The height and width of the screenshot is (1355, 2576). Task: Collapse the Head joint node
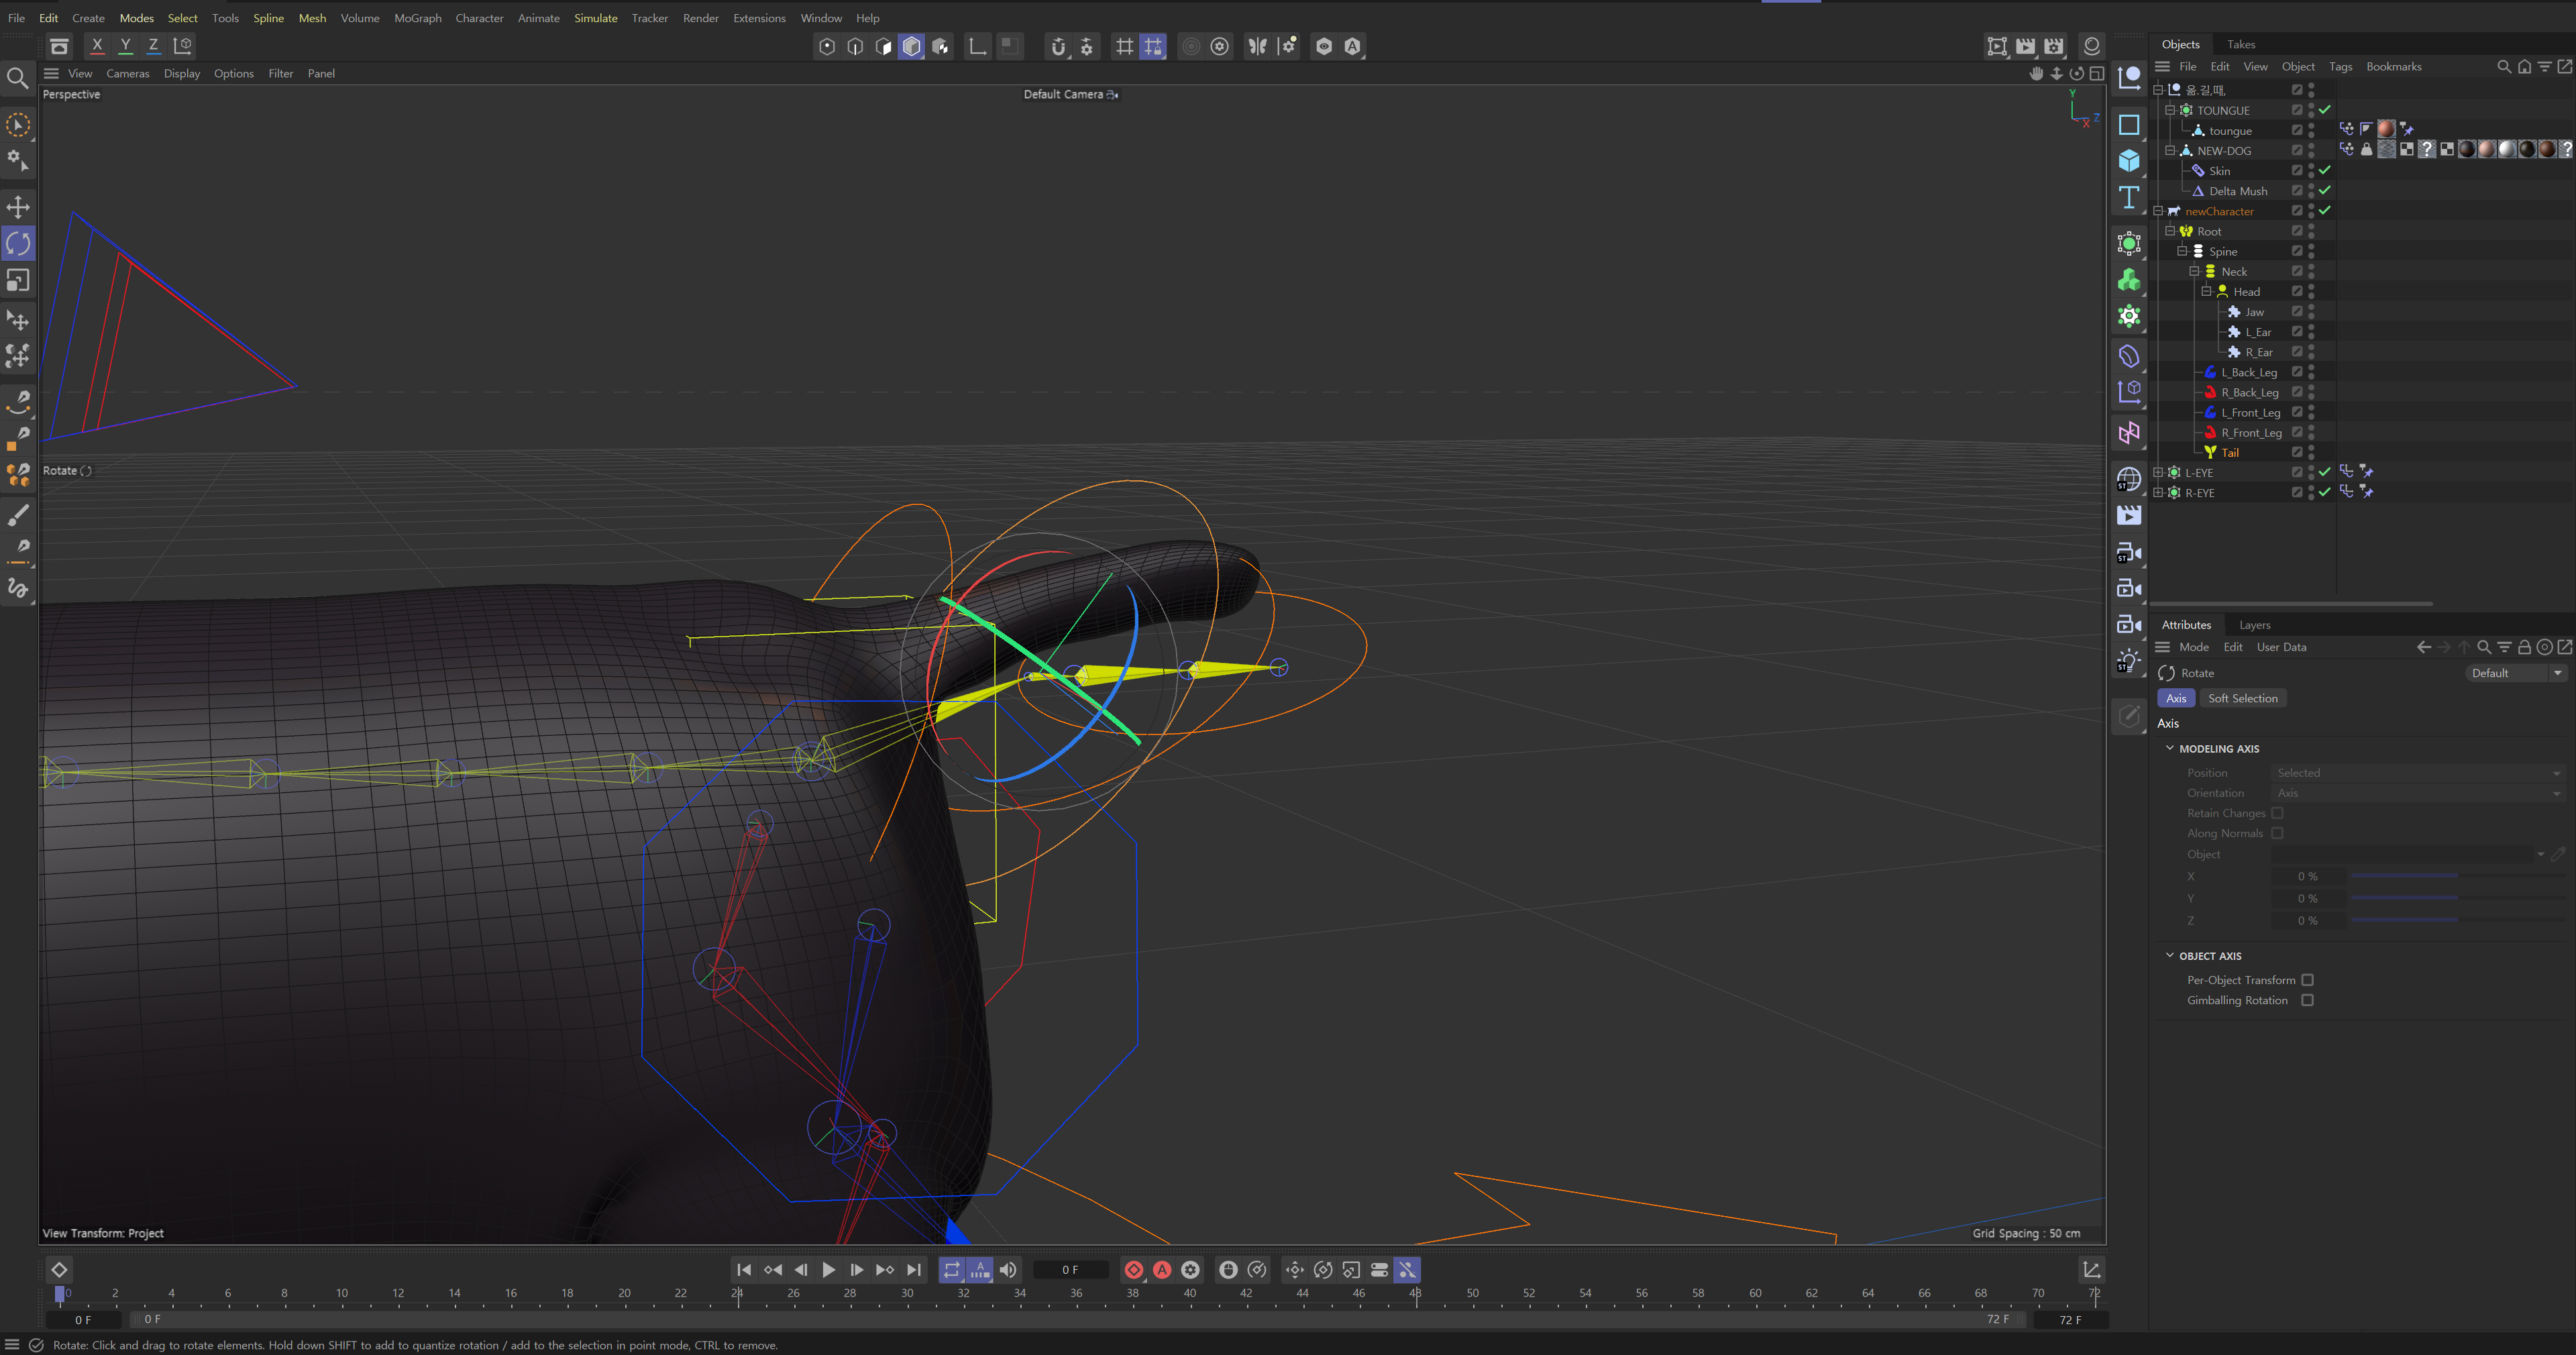tap(2206, 291)
